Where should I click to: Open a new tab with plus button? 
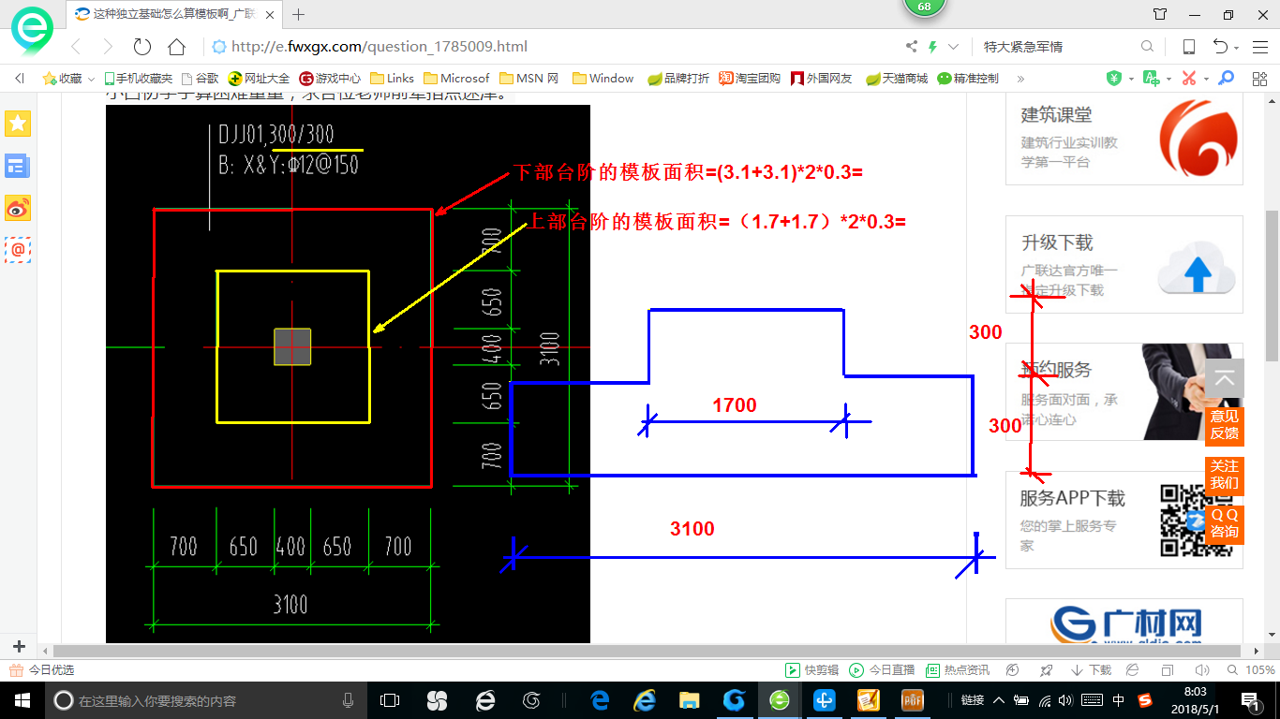pos(299,14)
